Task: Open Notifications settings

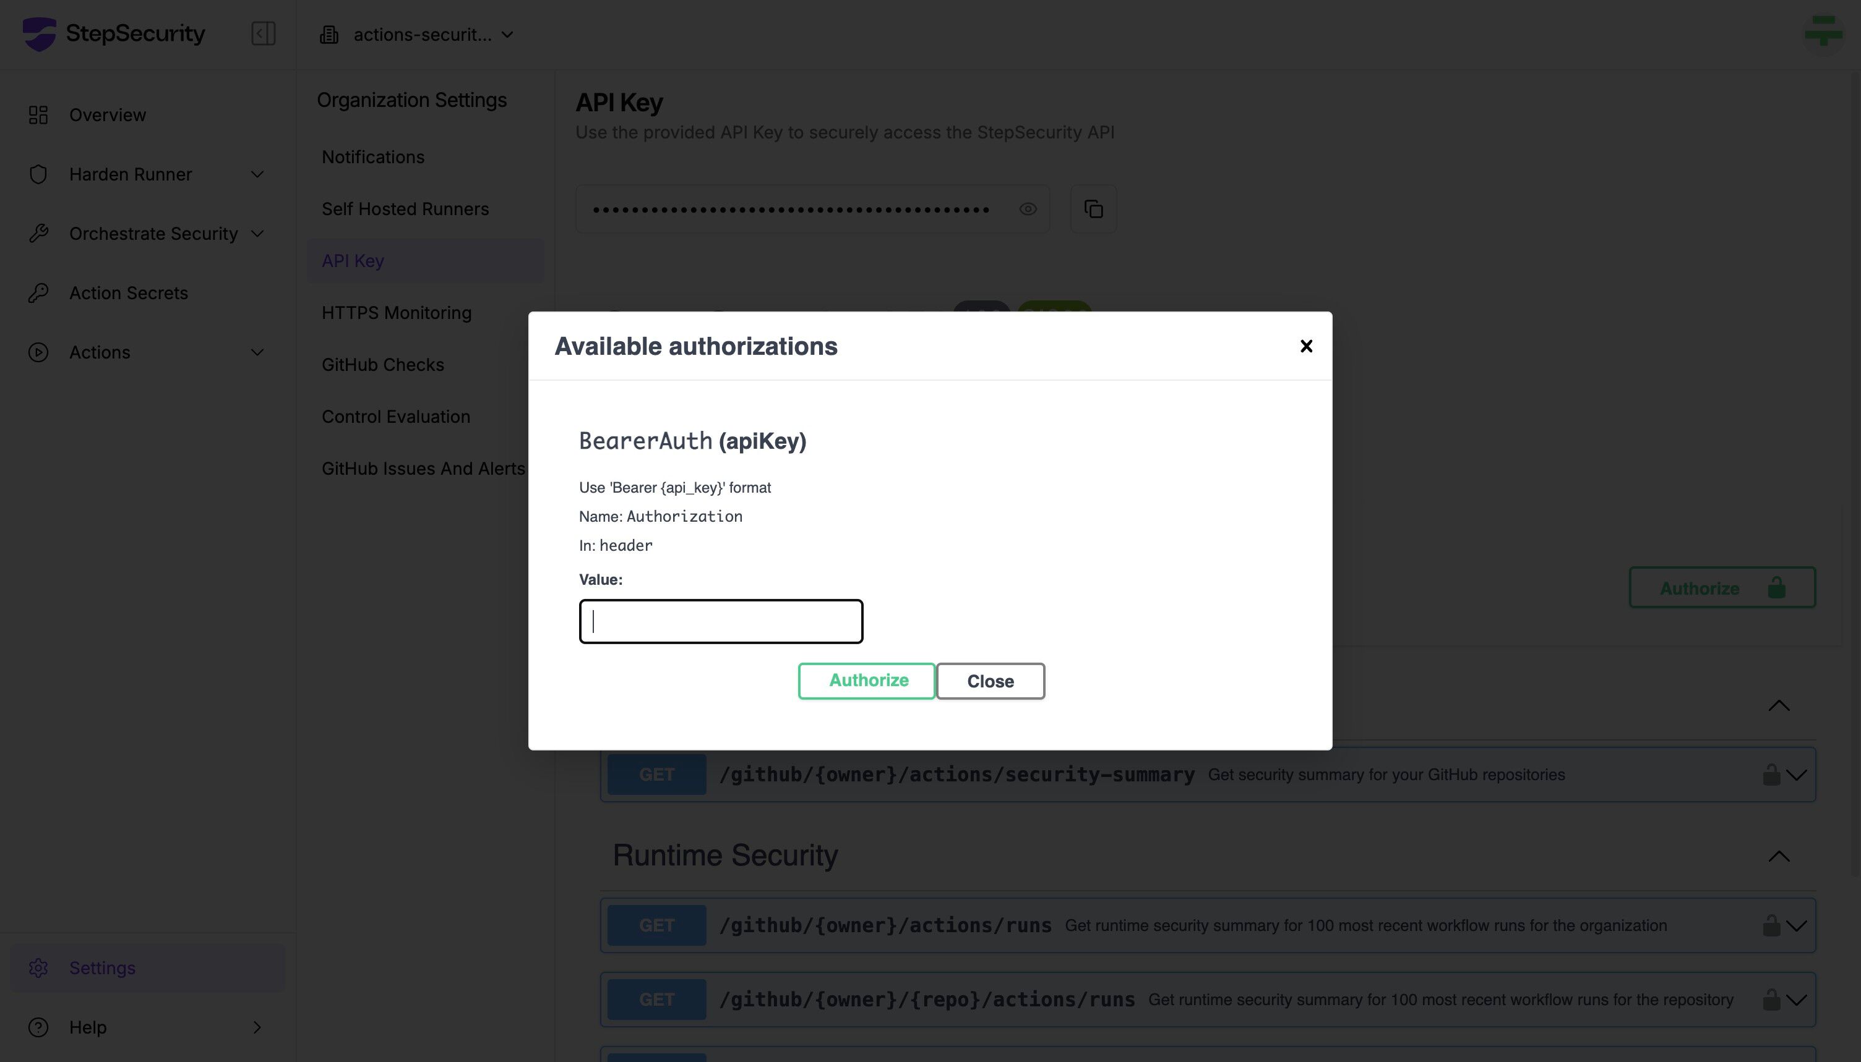Action: tap(373, 157)
